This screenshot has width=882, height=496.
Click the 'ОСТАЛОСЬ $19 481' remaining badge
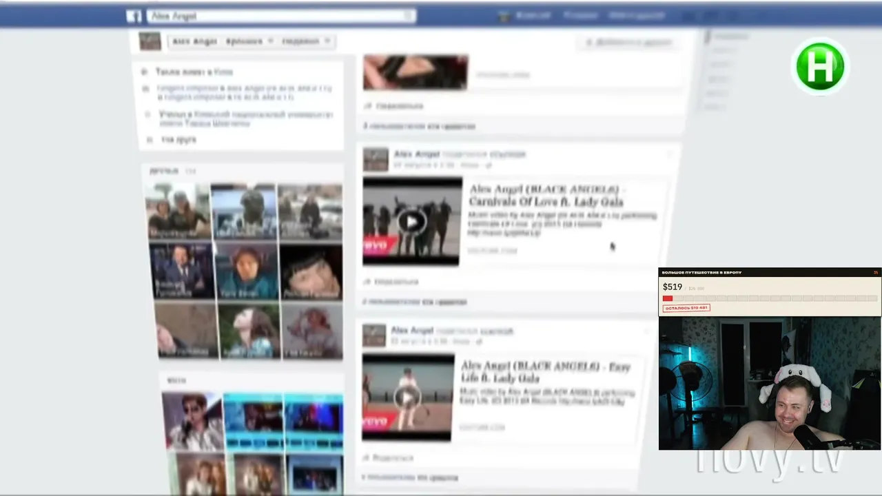click(686, 308)
